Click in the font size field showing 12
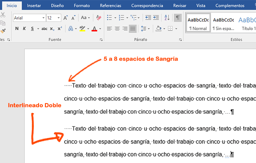 51,18
